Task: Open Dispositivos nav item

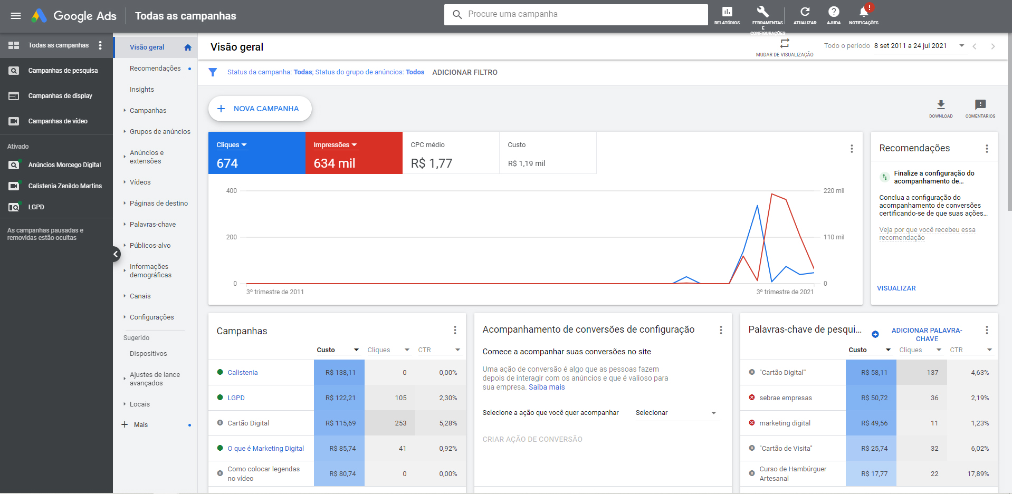Action: (148, 354)
